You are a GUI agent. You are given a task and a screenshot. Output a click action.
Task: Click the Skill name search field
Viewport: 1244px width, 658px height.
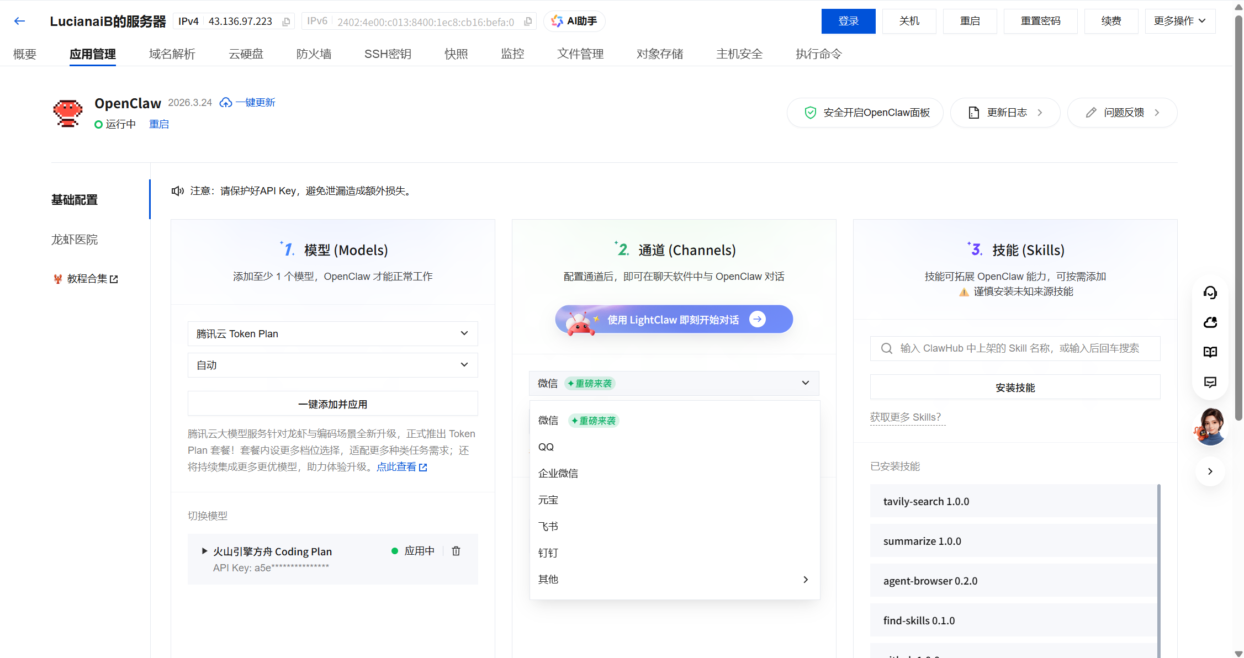tap(1019, 348)
